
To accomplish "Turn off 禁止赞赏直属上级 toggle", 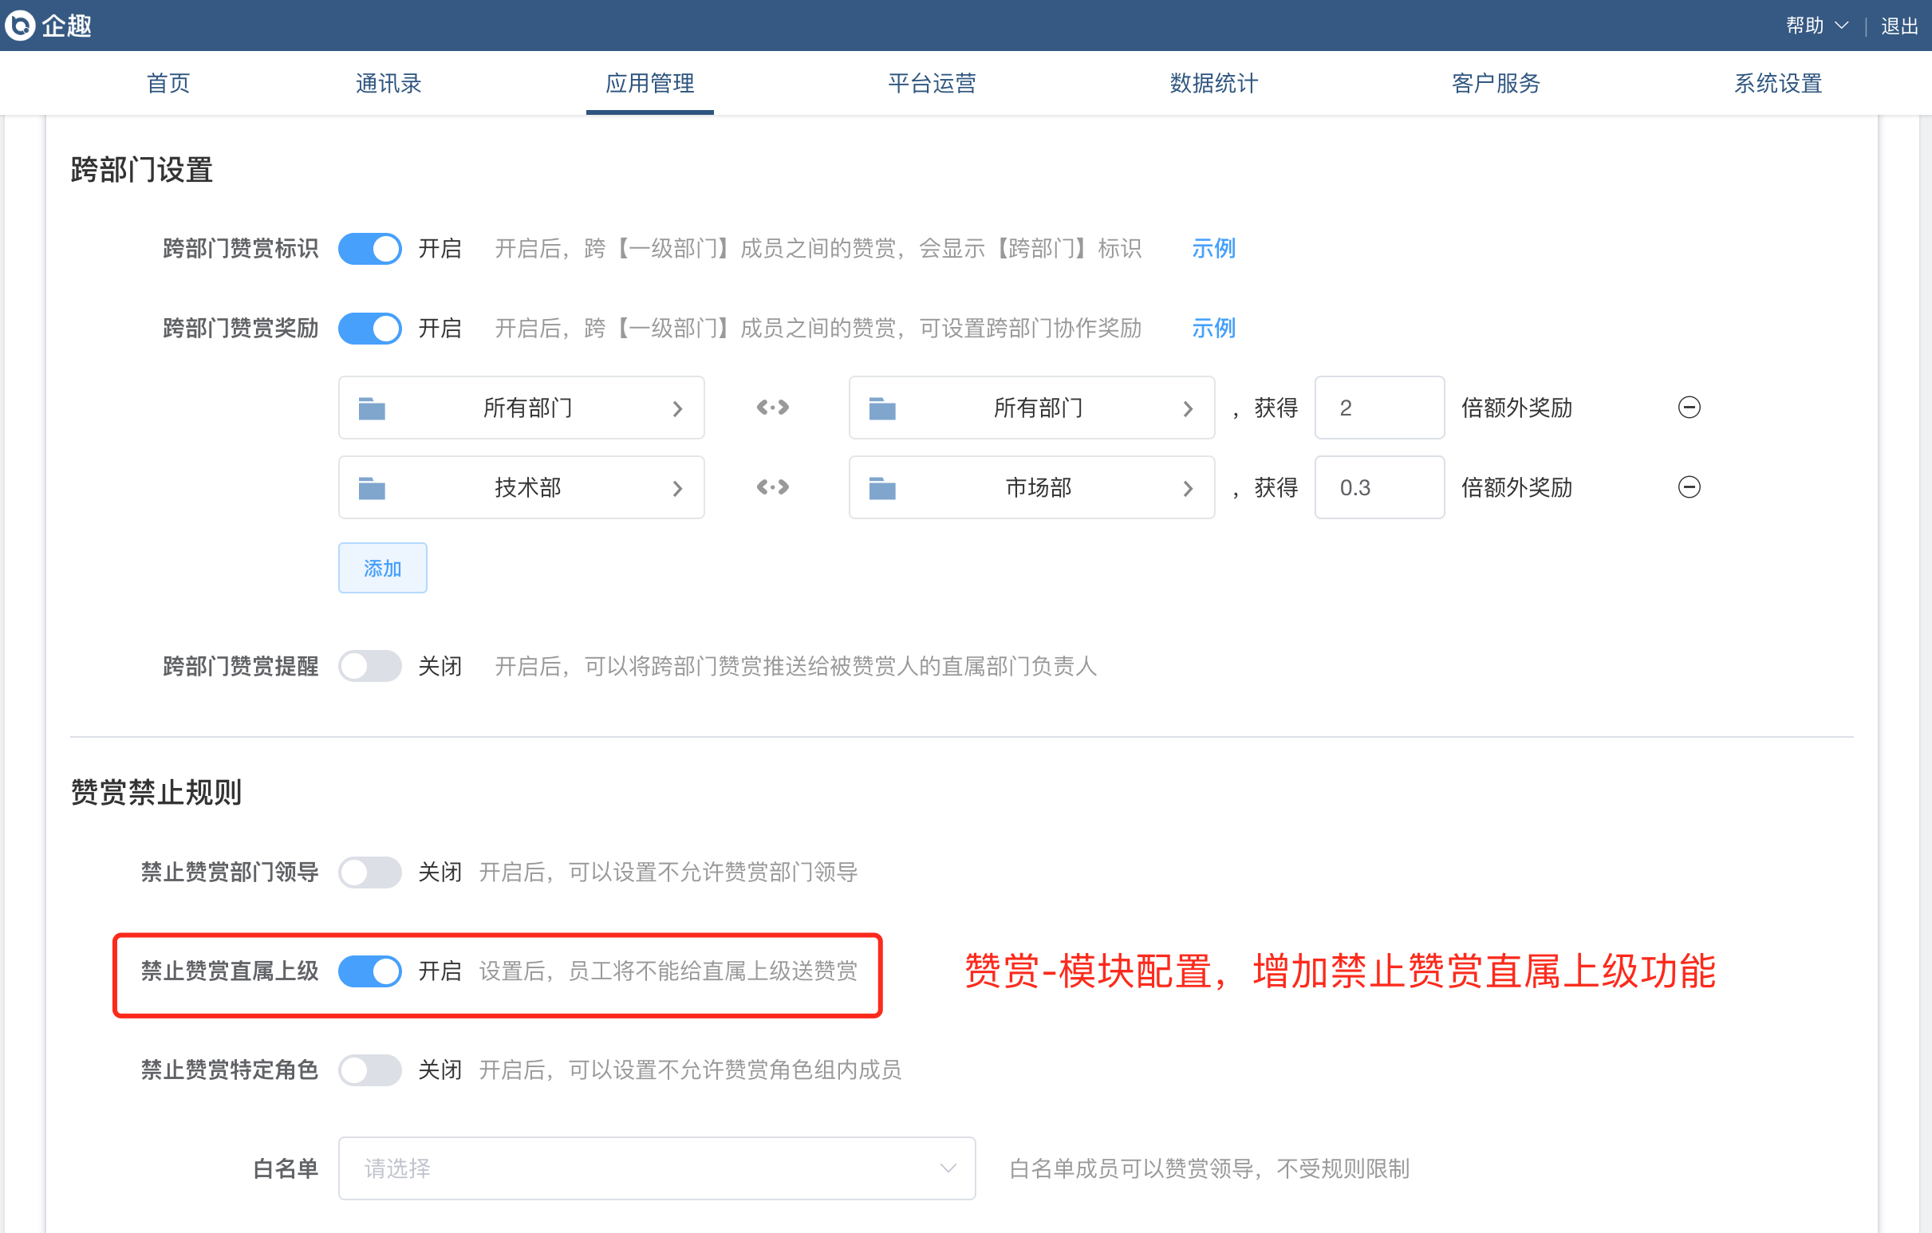I will pyautogui.click(x=370, y=971).
